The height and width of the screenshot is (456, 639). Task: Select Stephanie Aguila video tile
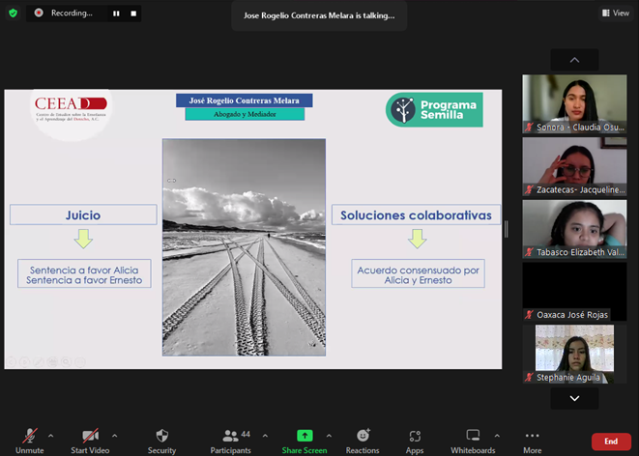tap(574, 354)
